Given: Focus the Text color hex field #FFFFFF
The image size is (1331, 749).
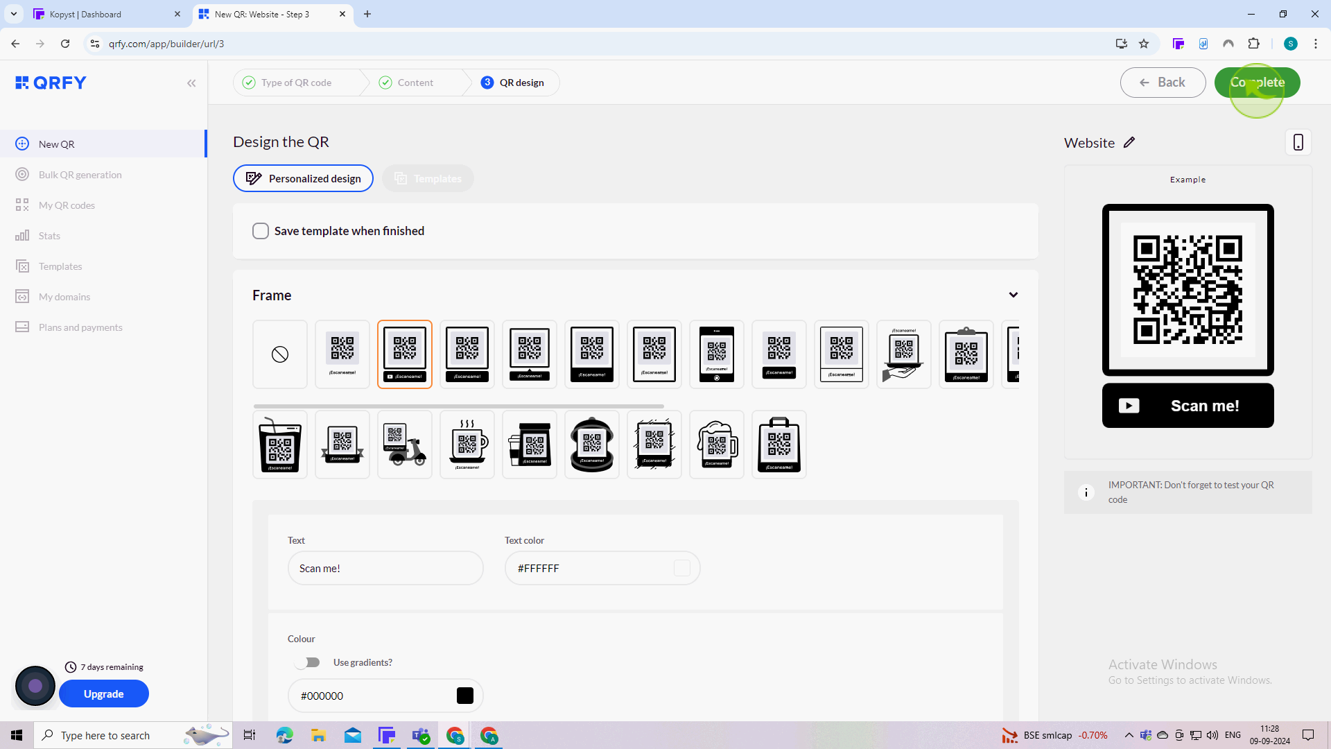Looking at the screenshot, I should coord(602,568).
